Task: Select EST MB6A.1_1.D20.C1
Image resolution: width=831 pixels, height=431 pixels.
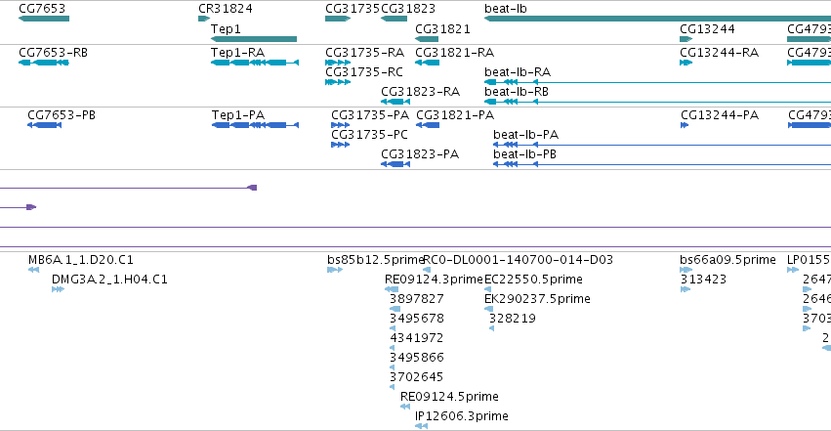Action: [x=33, y=270]
